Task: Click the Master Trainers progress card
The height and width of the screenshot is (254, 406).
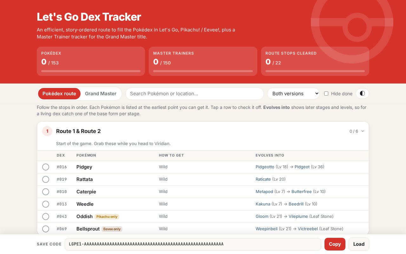Action: [x=203, y=61]
